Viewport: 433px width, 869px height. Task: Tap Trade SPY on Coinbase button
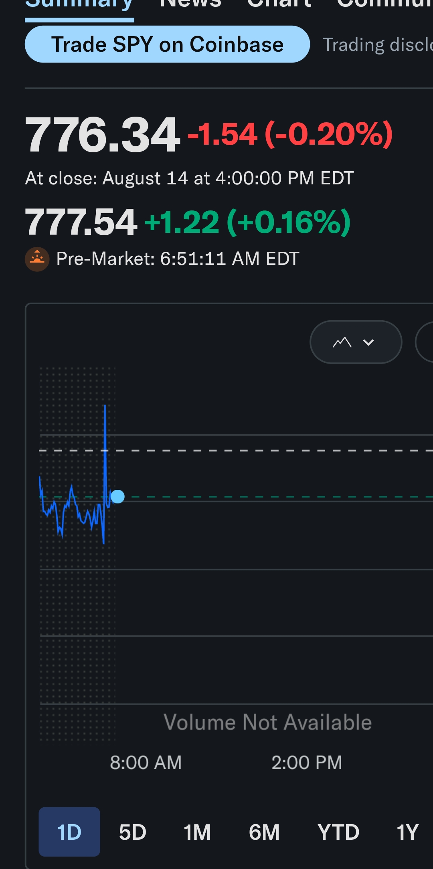[167, 44]
